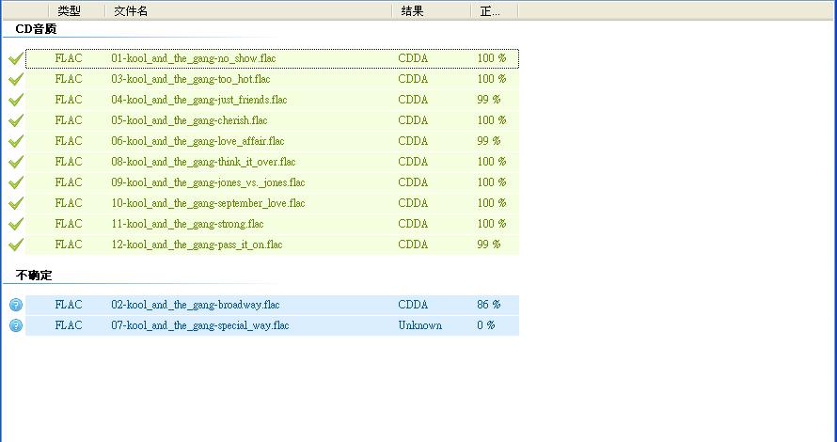Select file 05-kool_and_the_gang-cherish.flac
The image size is (837, 442).
[189, 120]
